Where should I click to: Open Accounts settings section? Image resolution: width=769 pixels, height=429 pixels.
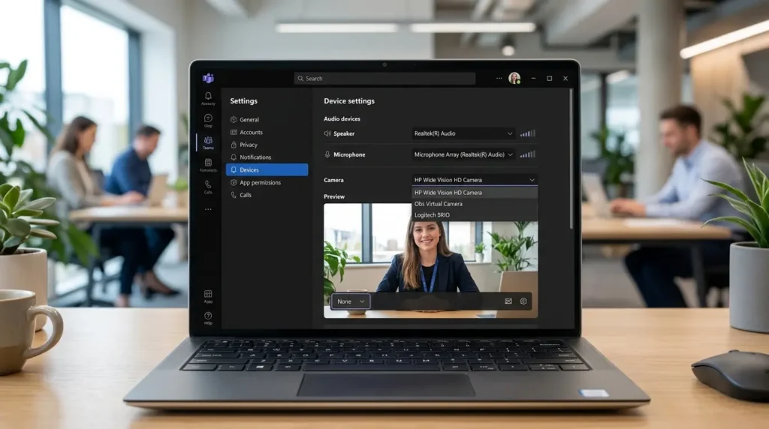[x=267, y=132]
